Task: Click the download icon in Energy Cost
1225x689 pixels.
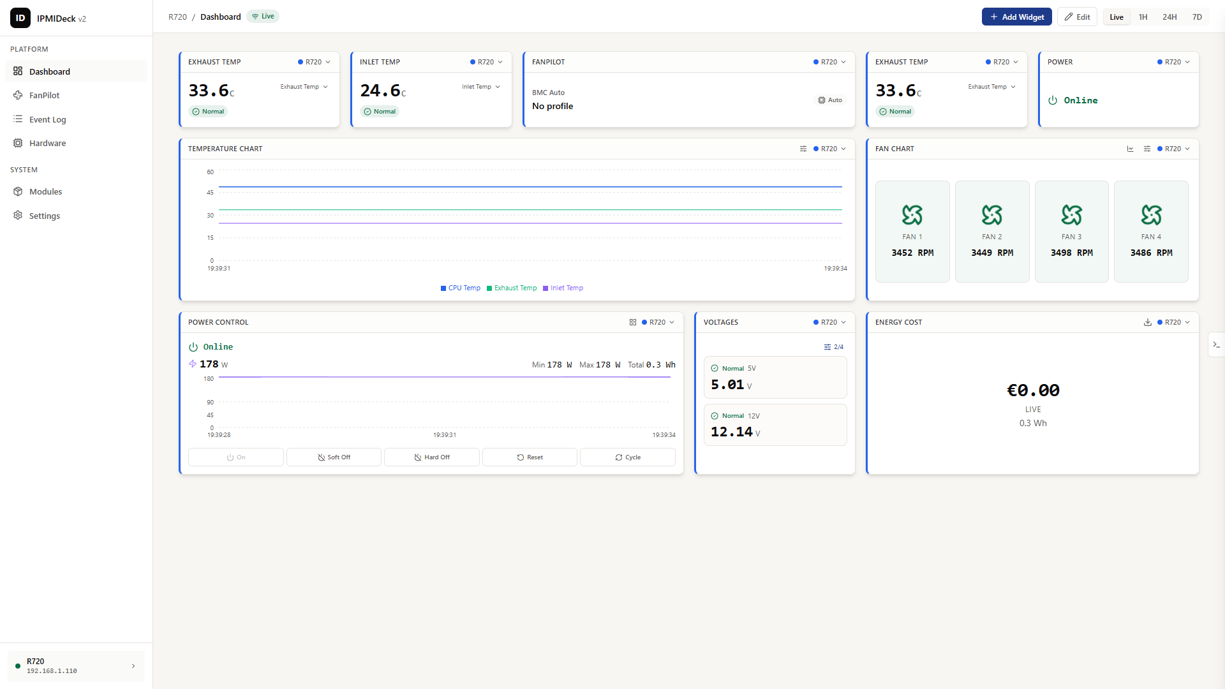Action: (1148, 322)
